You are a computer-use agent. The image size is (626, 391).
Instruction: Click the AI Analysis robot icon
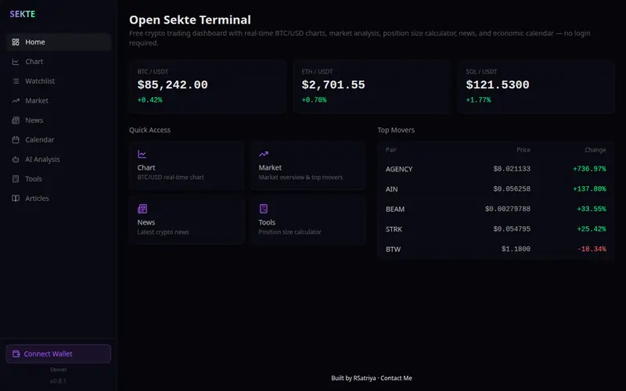[16, 160]
